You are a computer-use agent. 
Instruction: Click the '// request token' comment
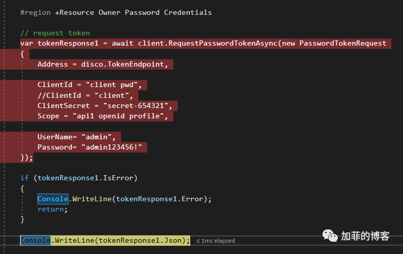(x=55, y=33)
